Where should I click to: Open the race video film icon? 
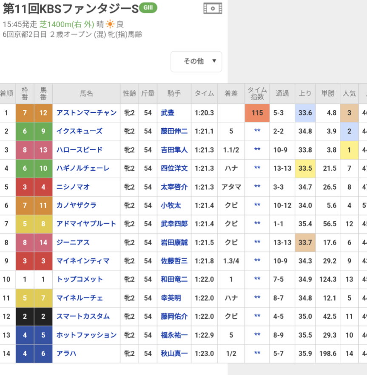pyautogui.click(x=213, y=9)
